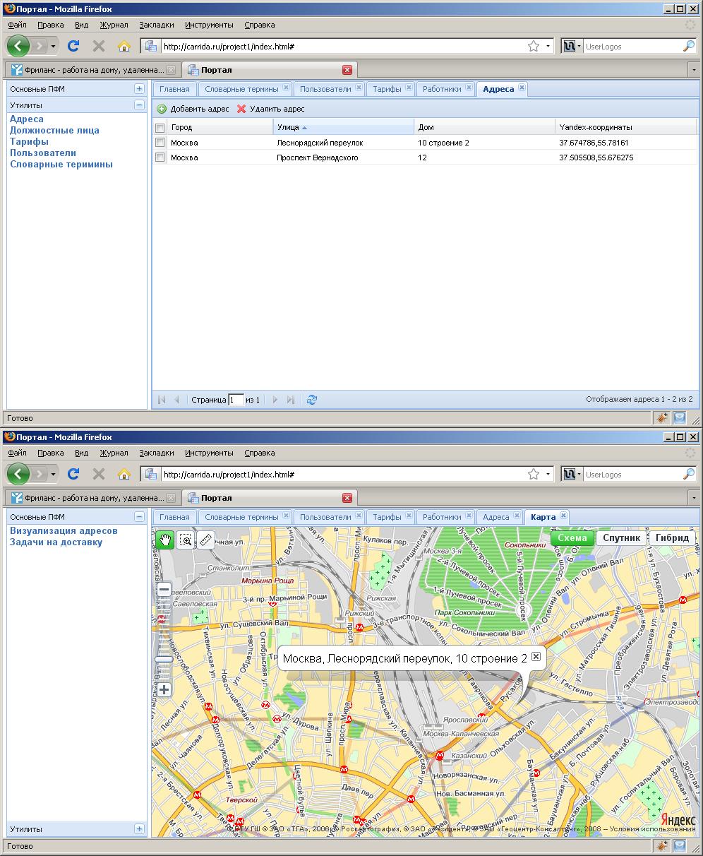Viewport: 703px width, 856px height.
Task: Zoom in with the map plus button
Action: coord(164,689)
